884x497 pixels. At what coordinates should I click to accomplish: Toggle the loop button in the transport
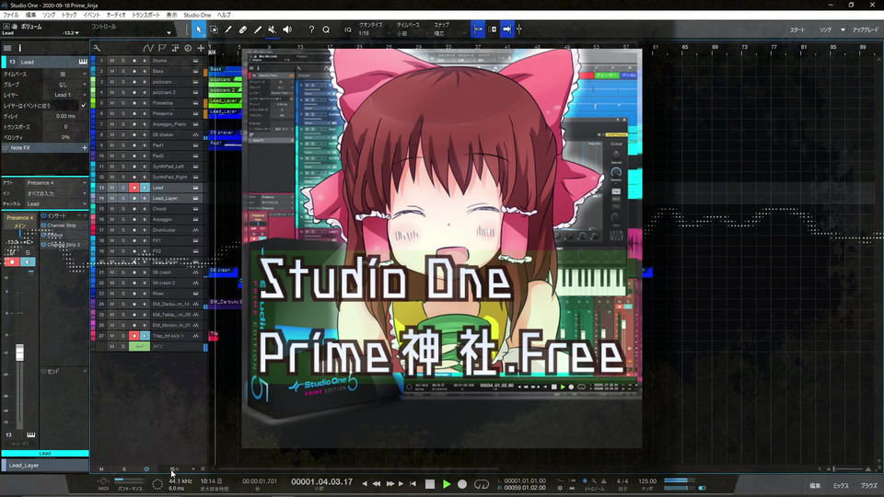(x=481, y=483)
